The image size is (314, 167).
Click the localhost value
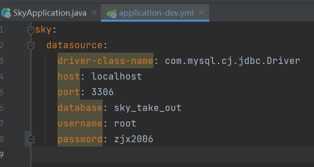[x=117, y=77]
